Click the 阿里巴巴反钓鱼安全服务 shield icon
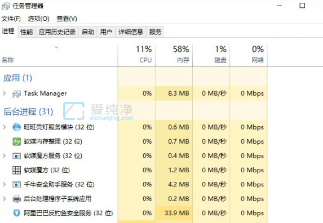The width and height of the screenshot is (323, 223). pyautogui.click(x=16, y=213)
